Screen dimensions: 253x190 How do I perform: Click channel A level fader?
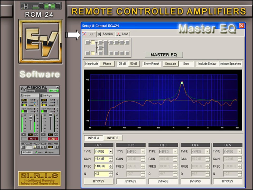click(31, 118)
